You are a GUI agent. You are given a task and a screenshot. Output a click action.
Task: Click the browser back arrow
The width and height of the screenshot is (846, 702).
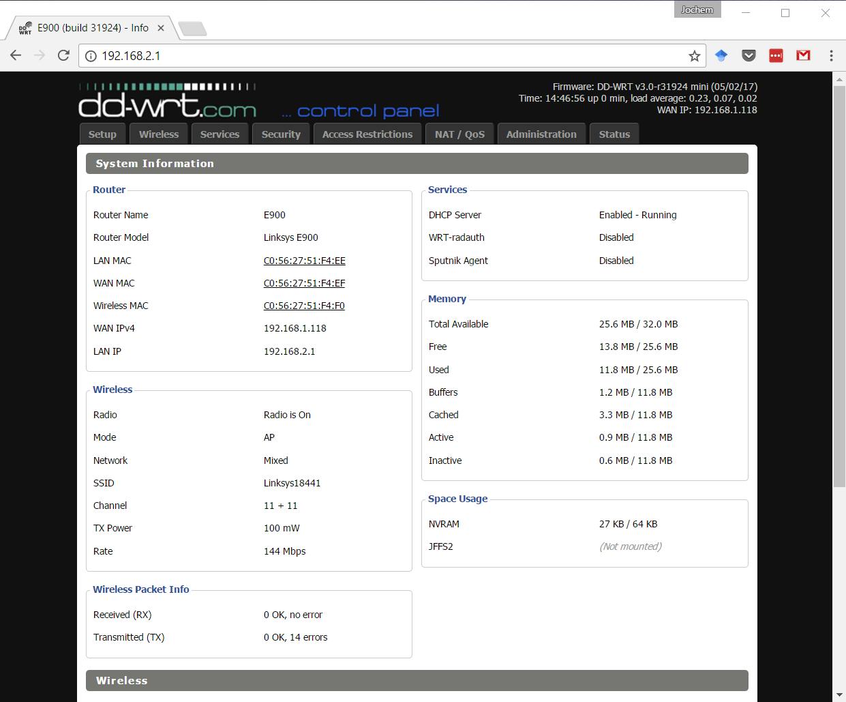point(16,56)
